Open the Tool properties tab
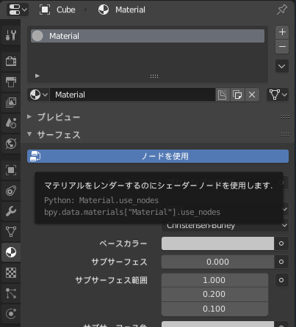Viewport: 296px width, 327px height. 11,35
